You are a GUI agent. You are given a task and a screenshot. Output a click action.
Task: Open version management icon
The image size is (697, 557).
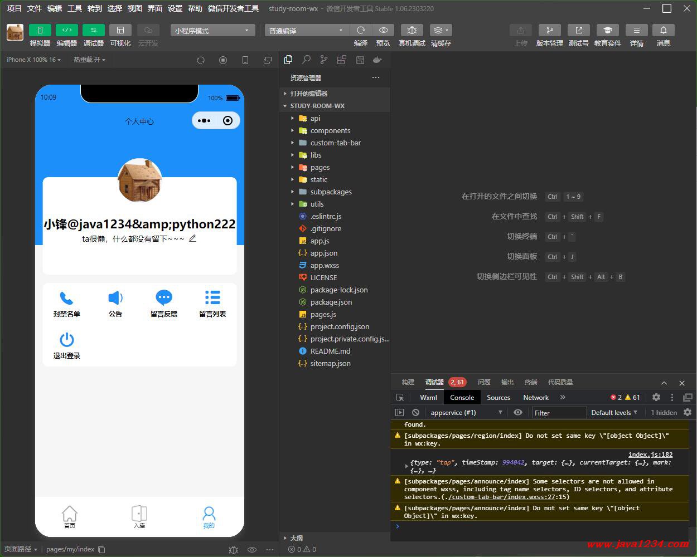(x=549, y=30)
